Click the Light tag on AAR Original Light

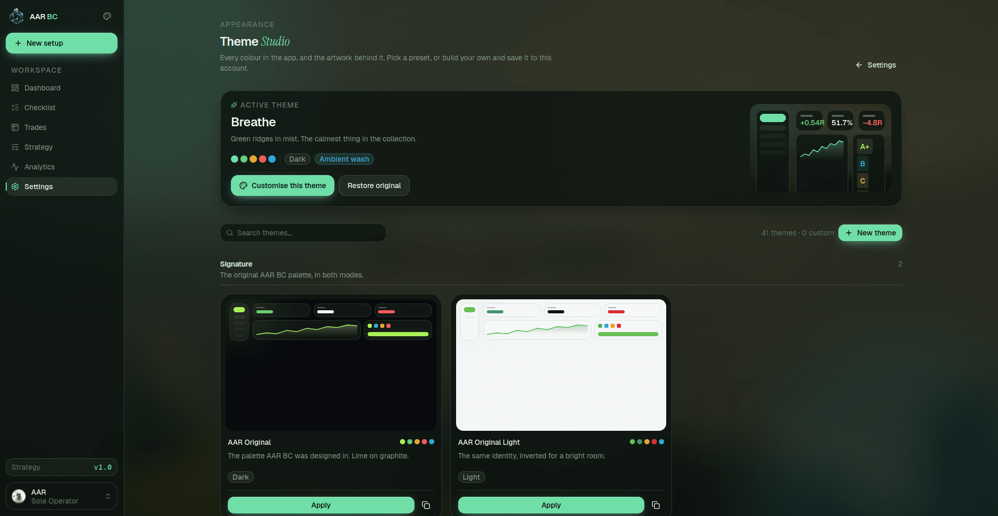click(472, 477)
